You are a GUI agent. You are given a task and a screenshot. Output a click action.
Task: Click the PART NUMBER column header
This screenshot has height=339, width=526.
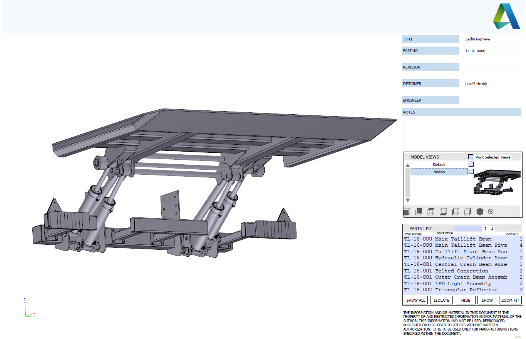click(x=414, y=234)
